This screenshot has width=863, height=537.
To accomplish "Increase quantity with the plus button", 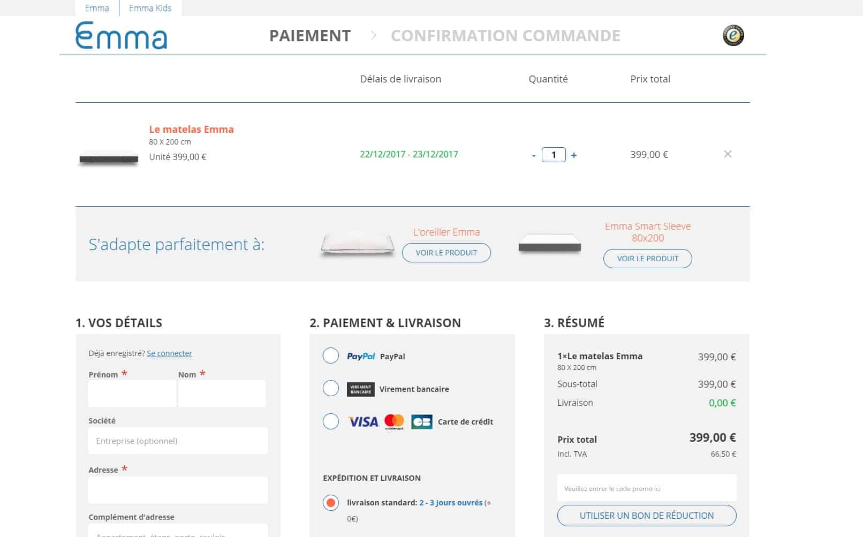I will 574,155.
